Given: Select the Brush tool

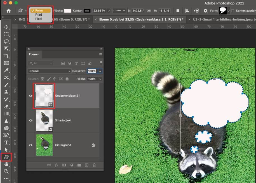Looking at the screenshot, I should (x=6, y=85).
